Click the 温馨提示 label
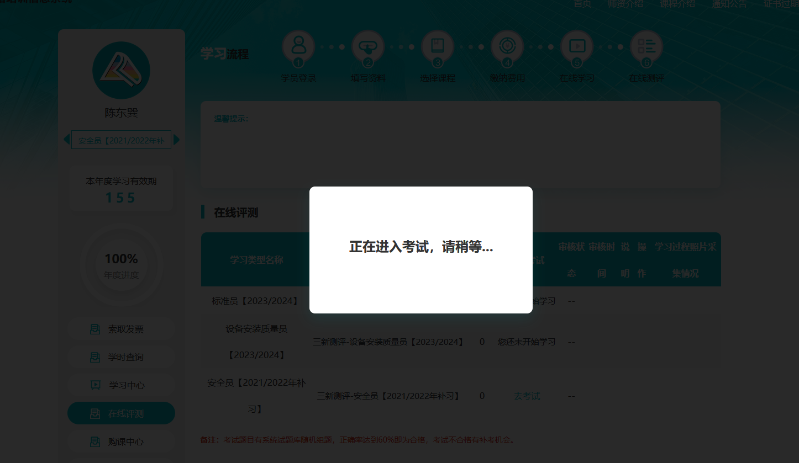799x463 pixels. coord(231,118)
